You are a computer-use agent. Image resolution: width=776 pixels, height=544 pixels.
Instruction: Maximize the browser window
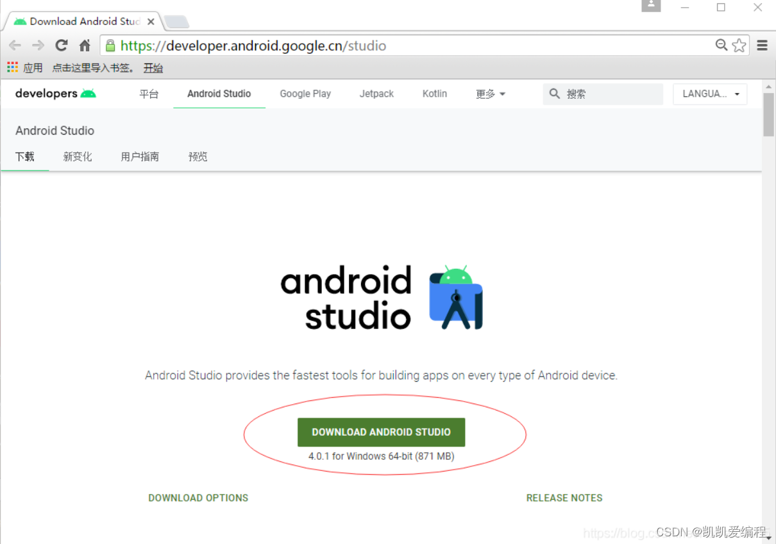[721, 8]
